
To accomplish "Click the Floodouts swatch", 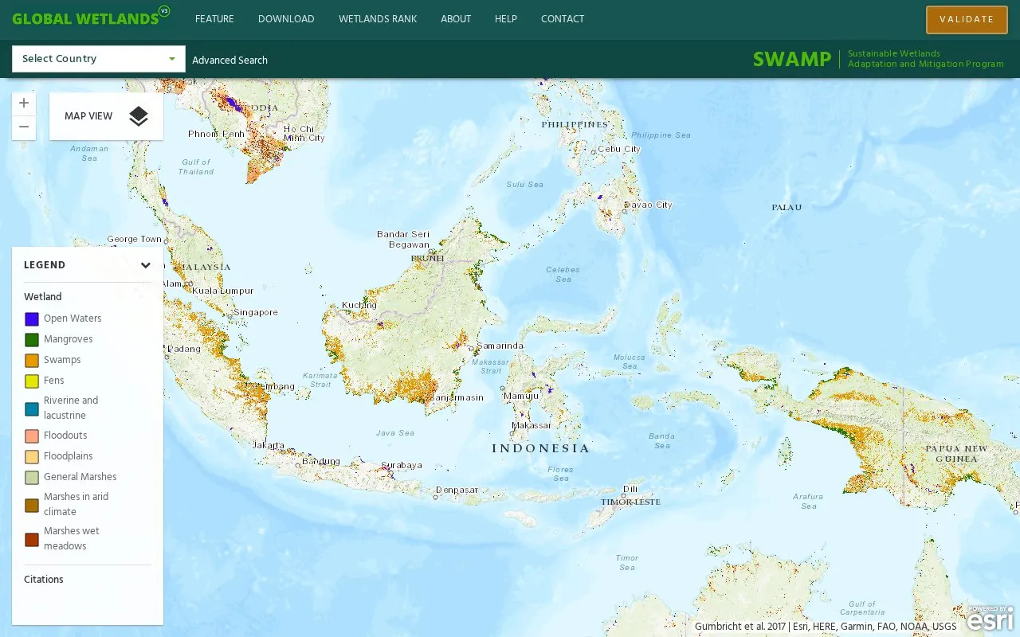I will 32,436.
